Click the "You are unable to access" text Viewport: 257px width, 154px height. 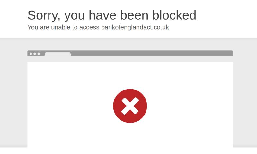(63, 27)
